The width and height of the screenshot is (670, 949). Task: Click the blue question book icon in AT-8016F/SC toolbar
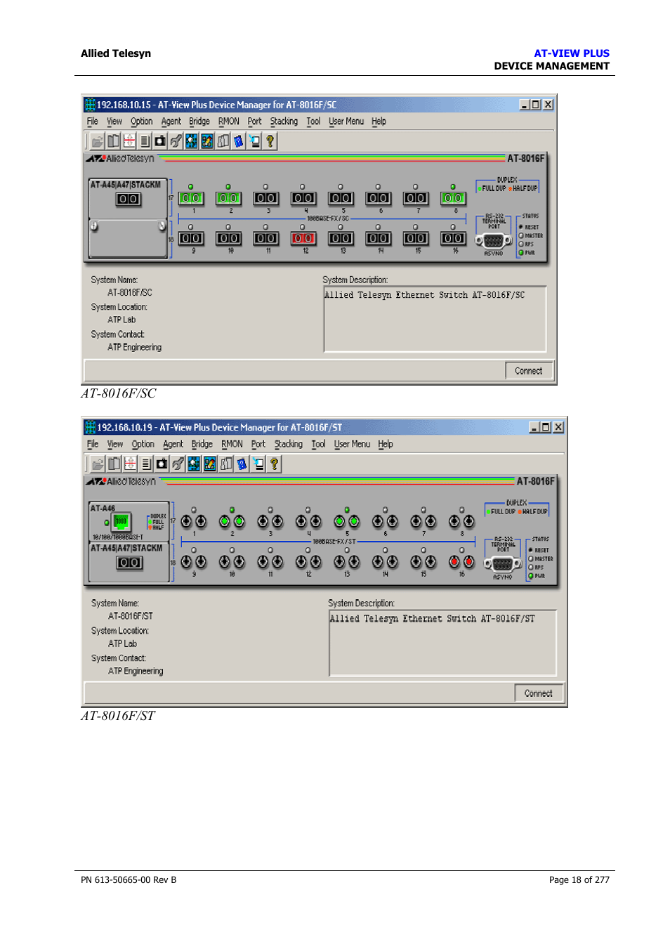point(239,141)
